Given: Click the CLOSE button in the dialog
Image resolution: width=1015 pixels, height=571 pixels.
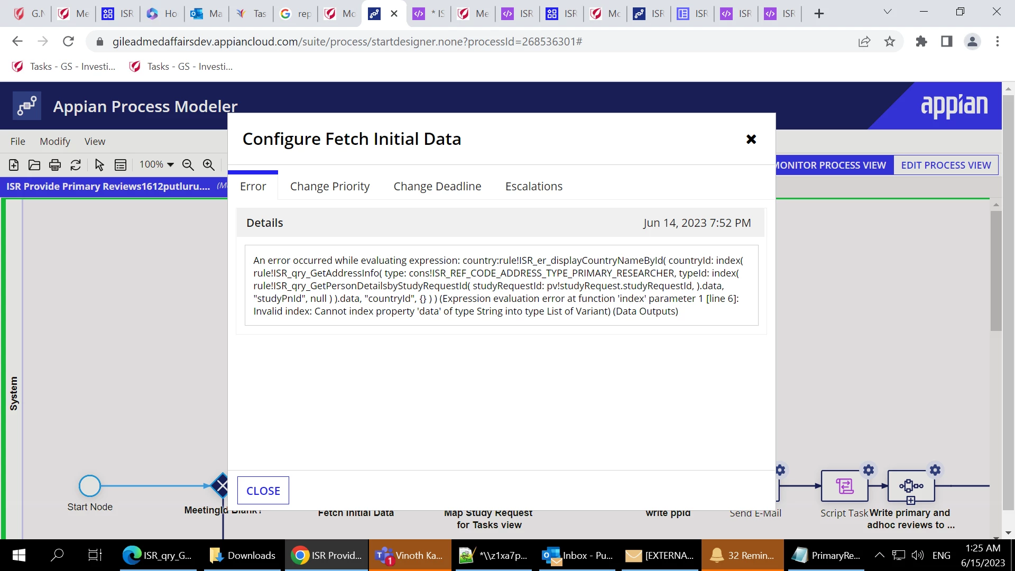Looking at the screenshot, I should (263, 491).
